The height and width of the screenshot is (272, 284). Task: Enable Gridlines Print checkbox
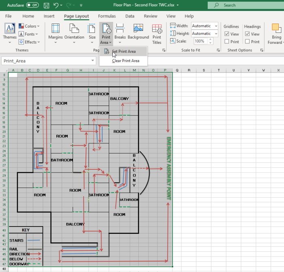226,41
